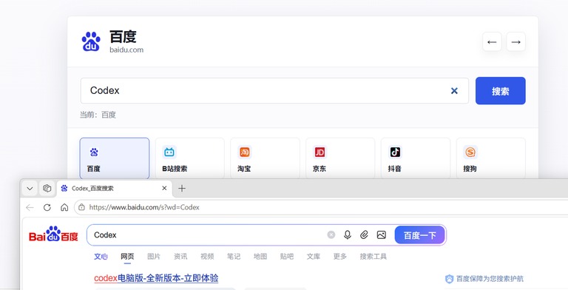Go to previous search engine with left arrow
Viewport: 568px width, 290px height.
(x=492, y=41)
